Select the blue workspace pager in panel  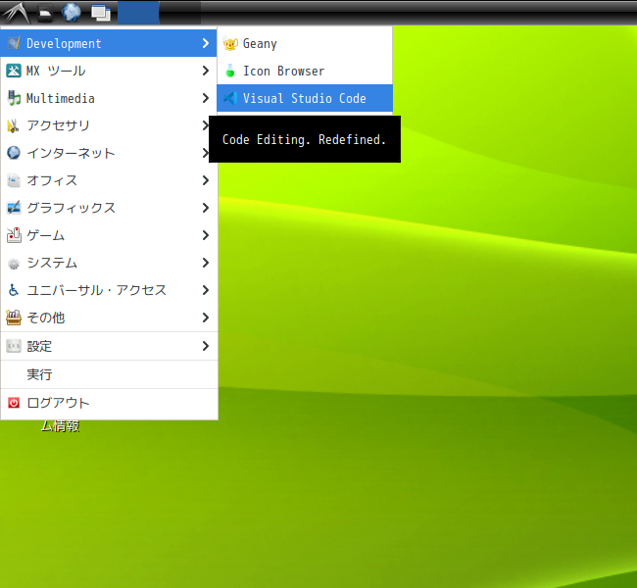(138, 13)
